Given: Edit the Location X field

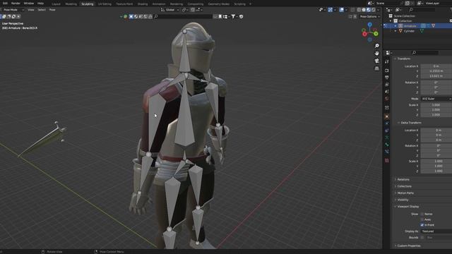Looking at the screenshot, I should point(436,66).
